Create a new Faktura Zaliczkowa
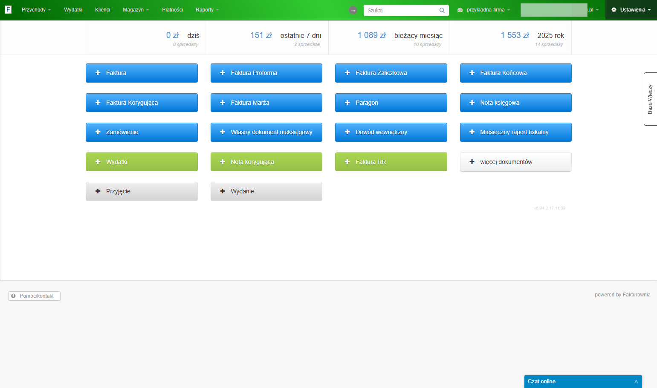This screenshot has height=388, width=657. 391,73
